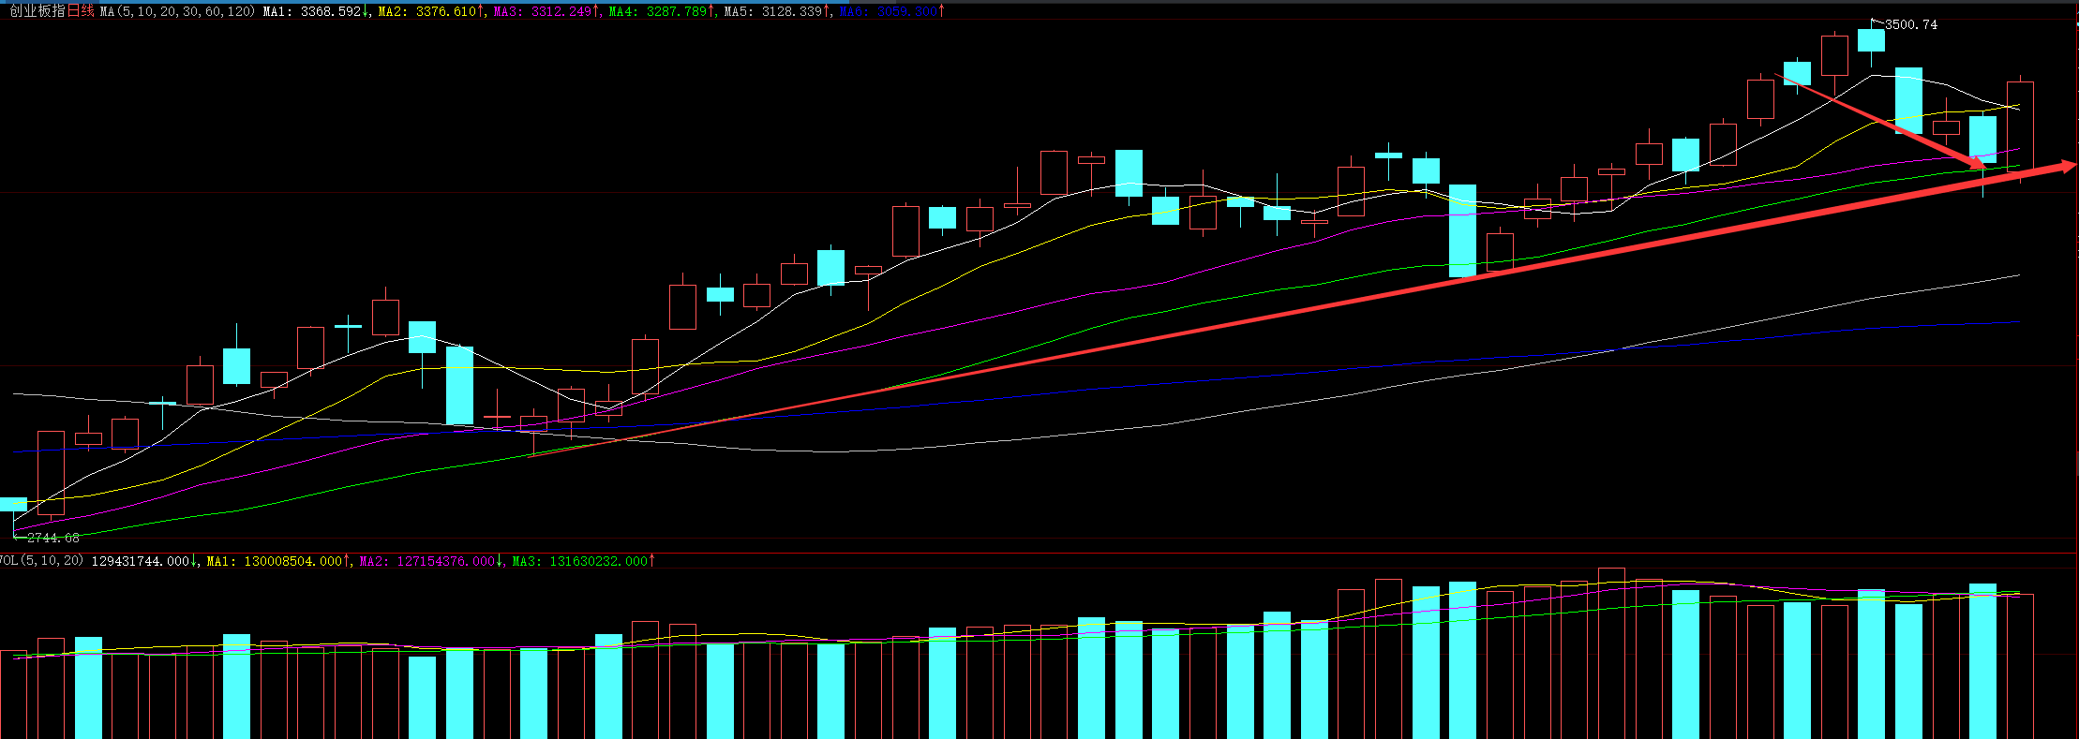This screenshot has width=2079, height=739.
Task: Click the 2744.68 low price label
Action: tap(53, 538)
